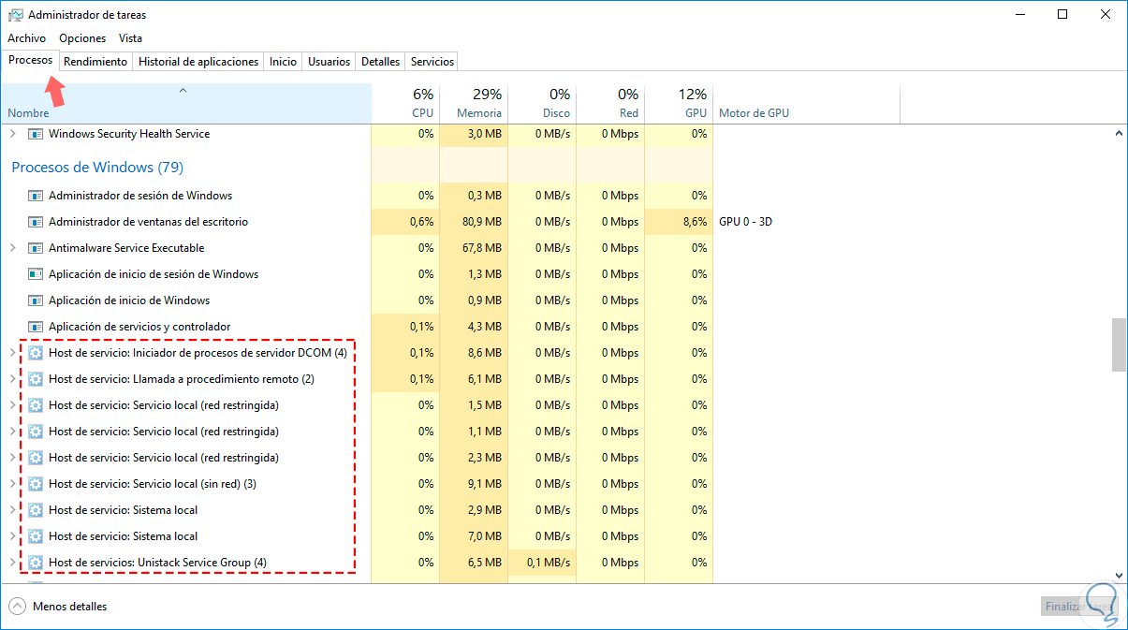Click gear icon of Iniciador de procesos DCOM
This screenshot has width=1128, height=630.
coord(36,353)
